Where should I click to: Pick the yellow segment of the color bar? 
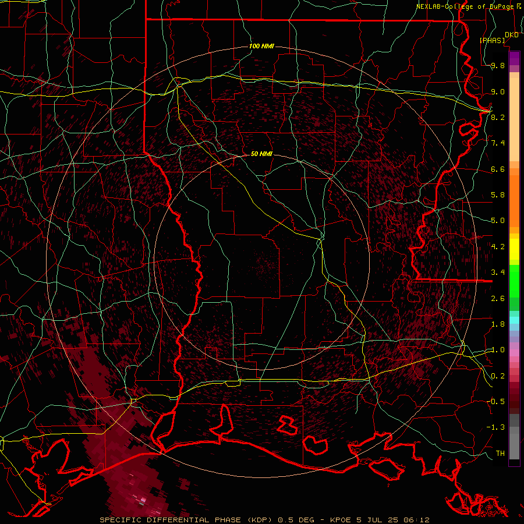tap(514, 249)
